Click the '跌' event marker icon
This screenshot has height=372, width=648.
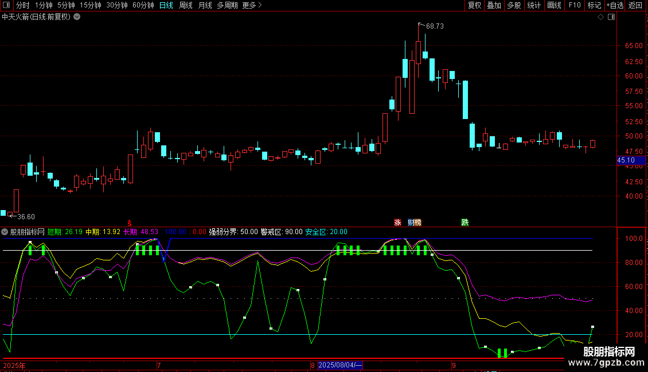tap(464, 222)
